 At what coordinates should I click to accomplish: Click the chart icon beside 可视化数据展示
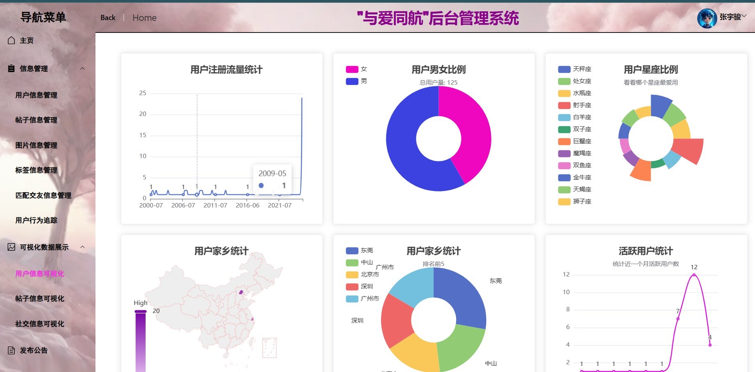coord(11,247)
